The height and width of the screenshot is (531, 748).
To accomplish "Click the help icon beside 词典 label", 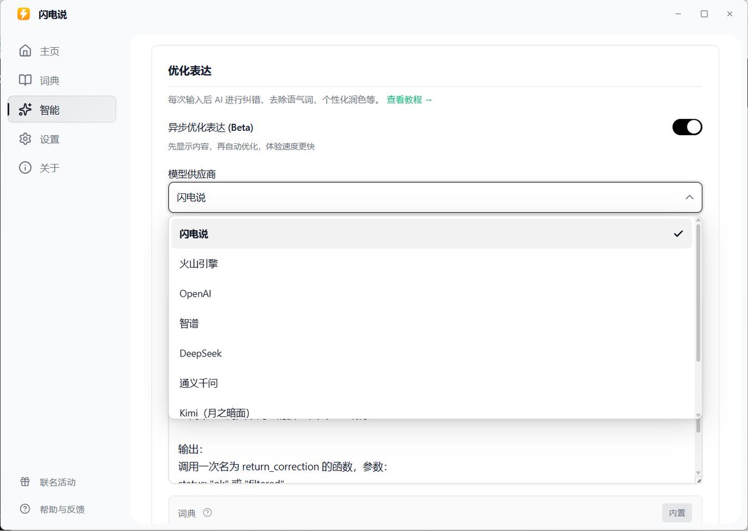I will click(x=208, y=513).
